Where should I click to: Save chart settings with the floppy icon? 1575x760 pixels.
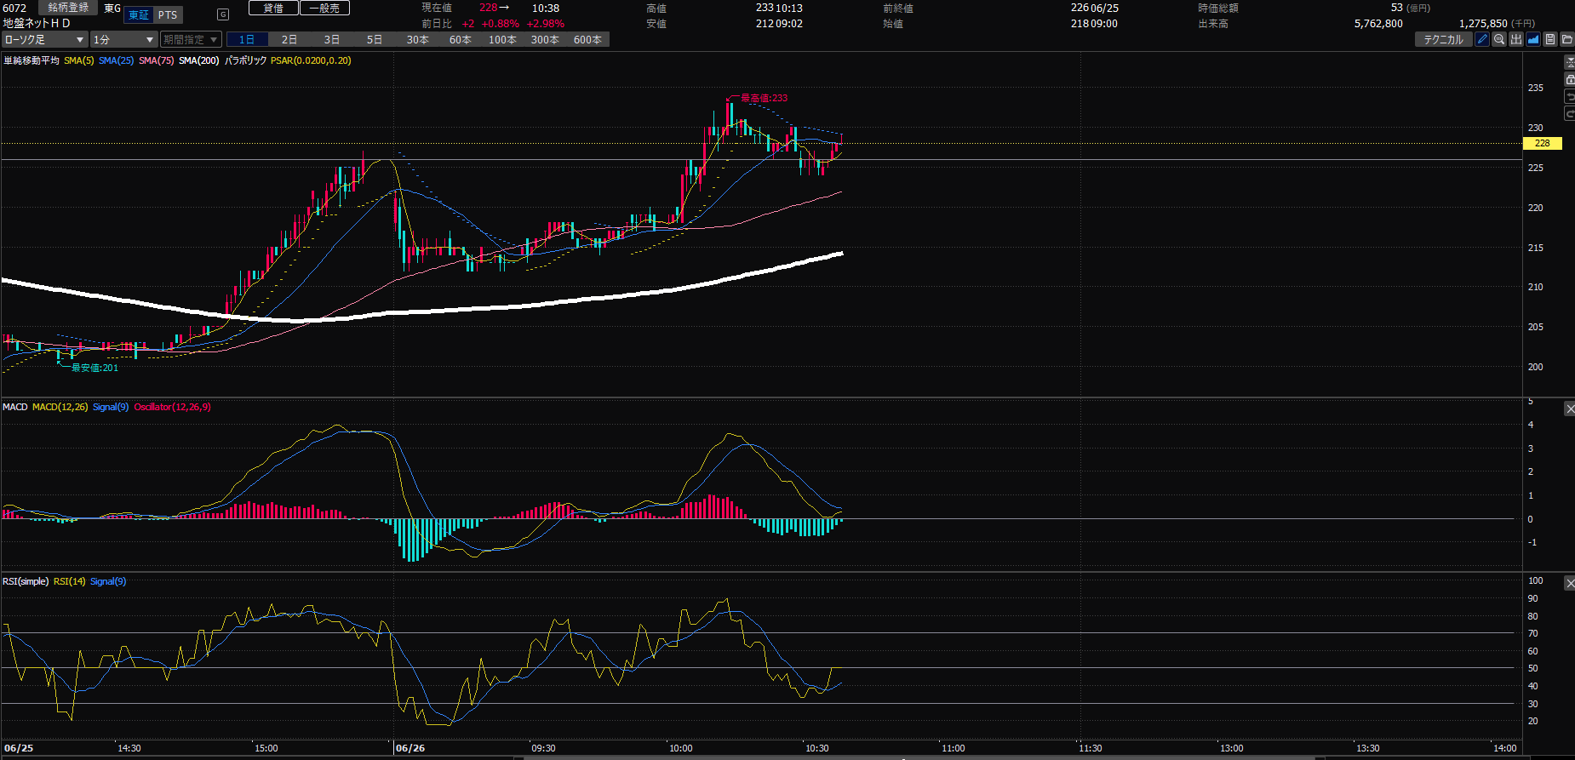[x=1550, y=39]
